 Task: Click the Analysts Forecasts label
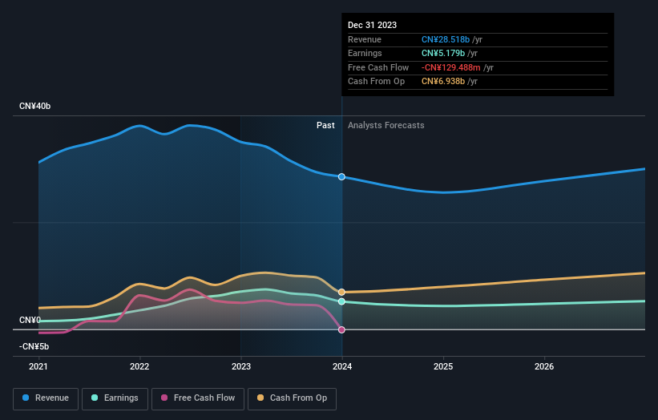point(386,126)
